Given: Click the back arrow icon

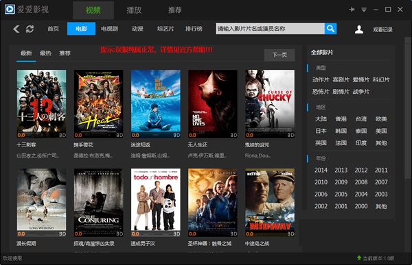Looking at the screenshot, I should 16,29.
